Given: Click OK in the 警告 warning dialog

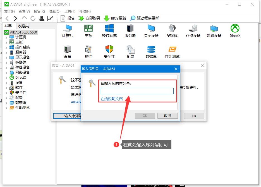Looking at the screenshot, I should [x=194, y=116].
